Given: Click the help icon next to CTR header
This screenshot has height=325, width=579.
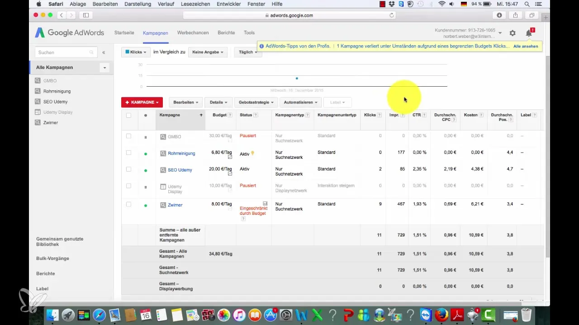Looking at the screenshot, I should click(425, 115).
